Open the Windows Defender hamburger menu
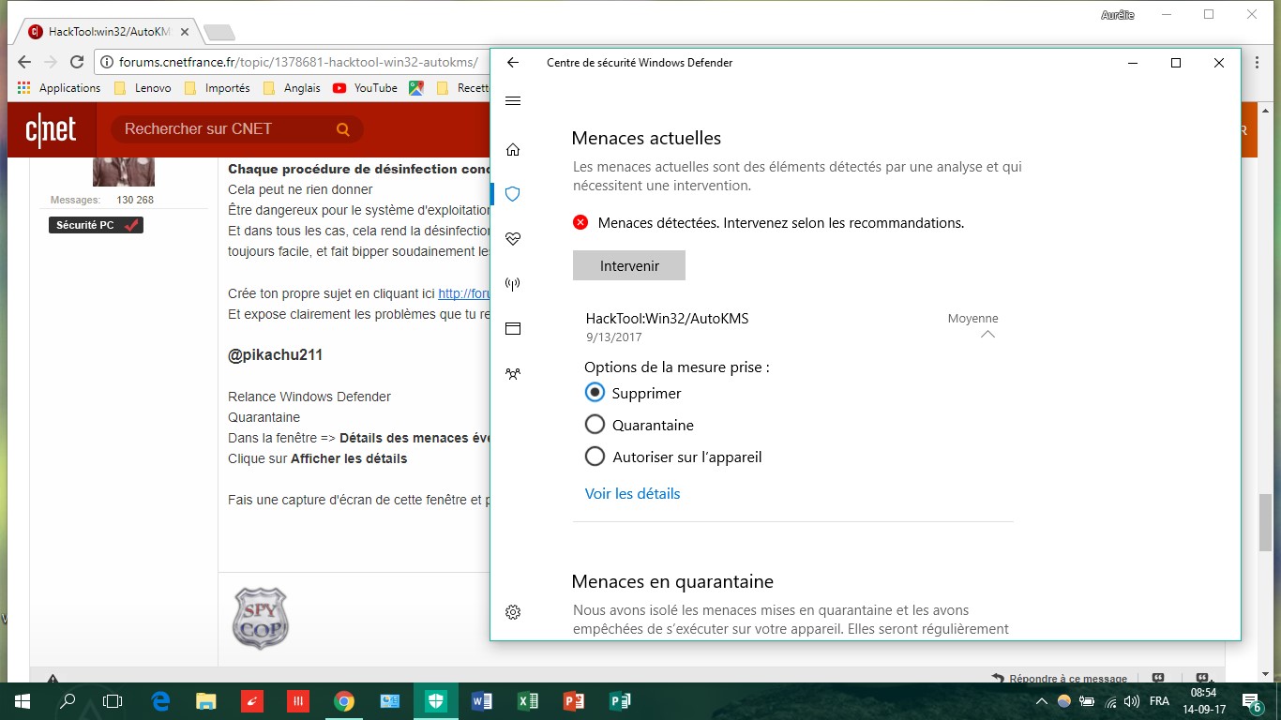1281x720 pixels. [513, 101]
